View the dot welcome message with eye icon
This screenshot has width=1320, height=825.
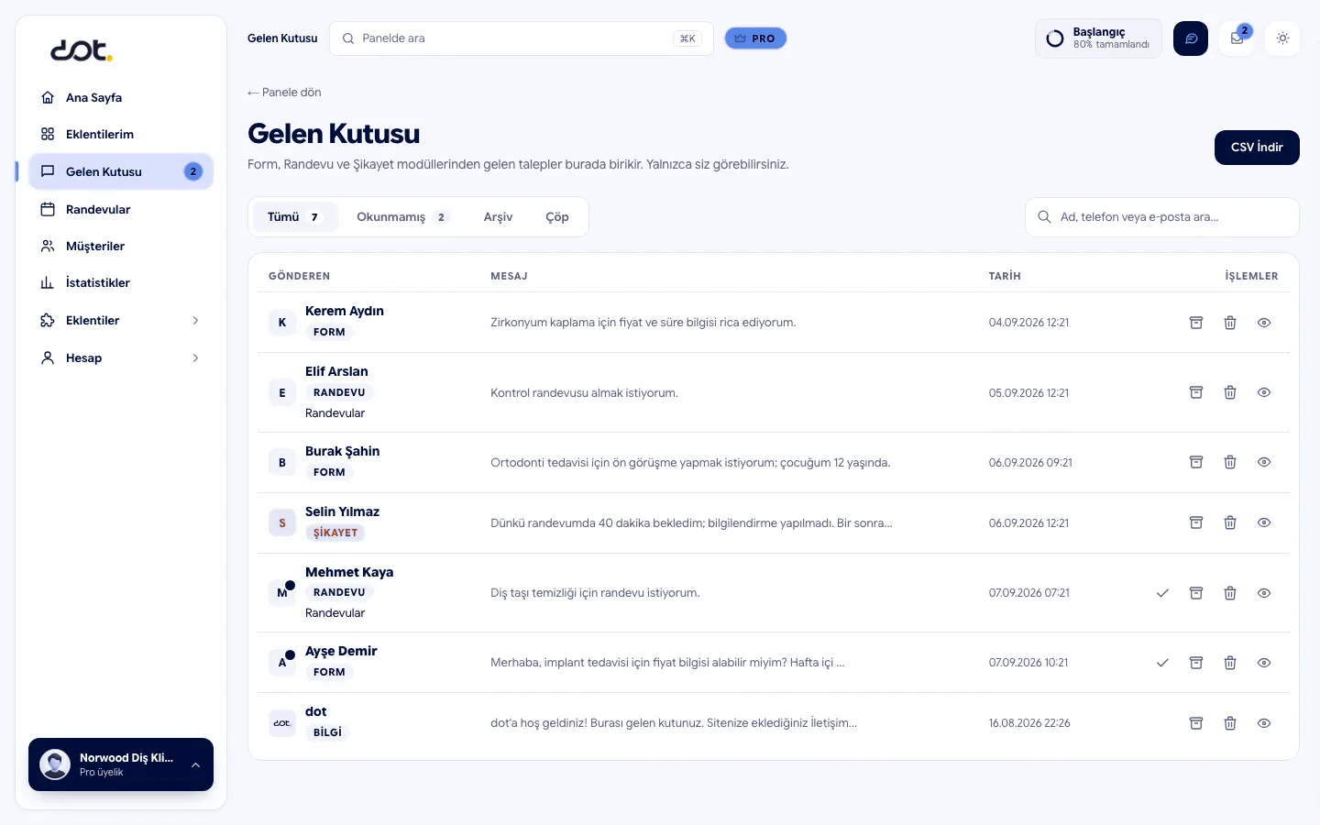coord(1264,723)
